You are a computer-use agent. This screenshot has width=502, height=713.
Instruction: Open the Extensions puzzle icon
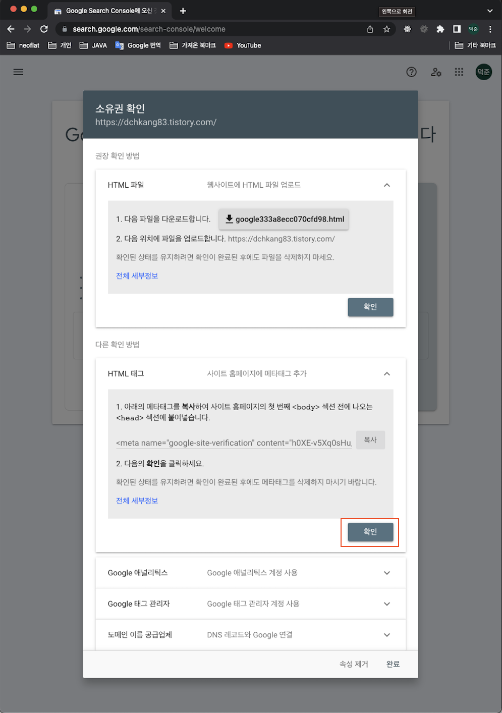pyautogui.click(x=440, y=29)
